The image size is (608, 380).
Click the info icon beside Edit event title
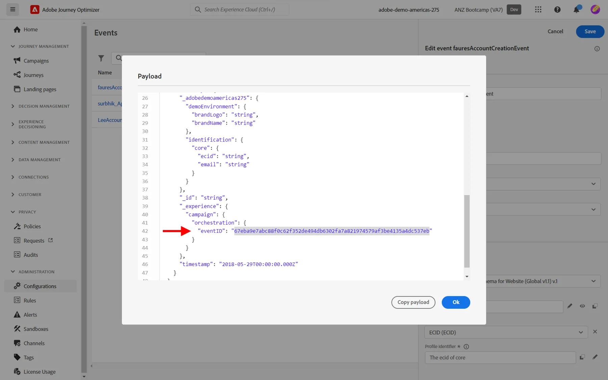[597, 49]
